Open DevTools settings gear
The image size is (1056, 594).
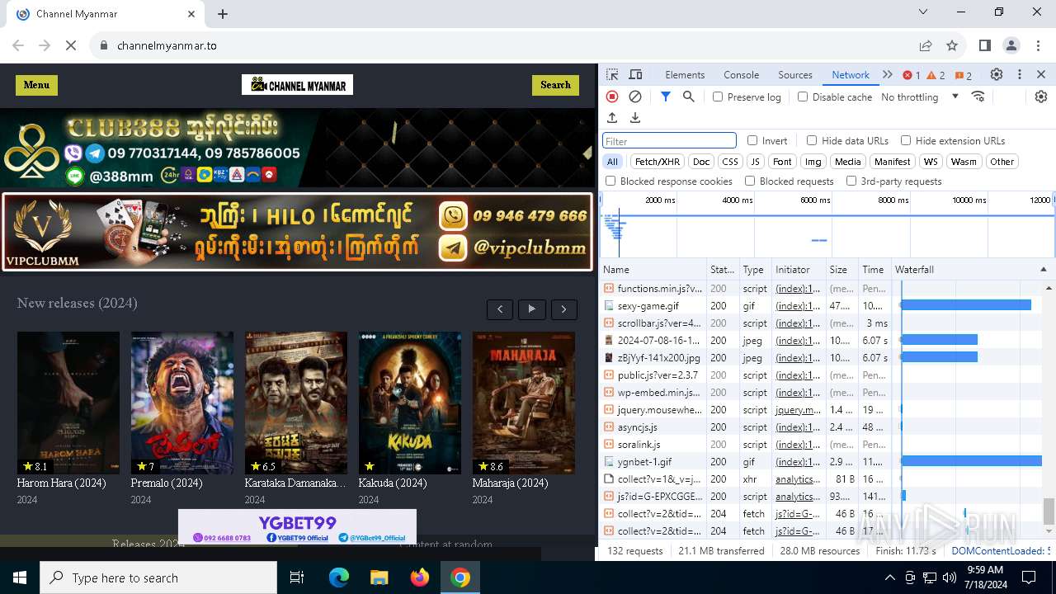997,74
